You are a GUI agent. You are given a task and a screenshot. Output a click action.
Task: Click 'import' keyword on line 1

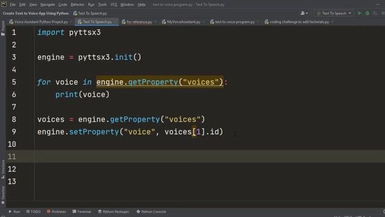(x=51, y=33)
